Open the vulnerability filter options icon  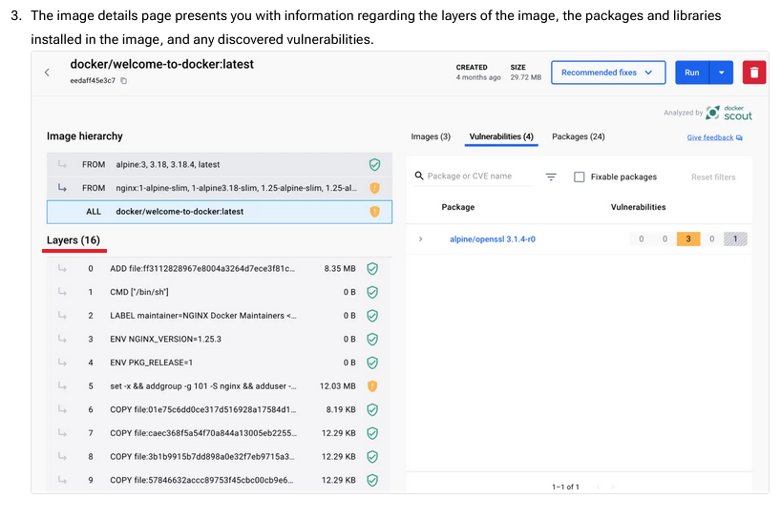551,176
